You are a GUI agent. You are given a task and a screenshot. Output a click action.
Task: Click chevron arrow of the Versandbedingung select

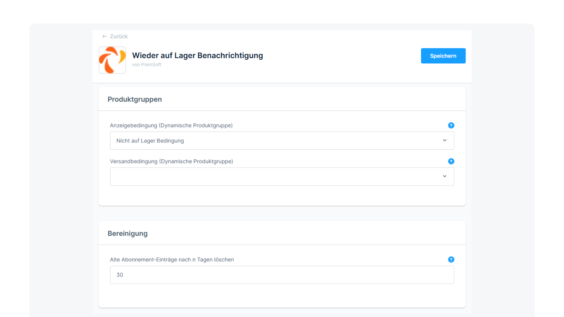click(444, 176)
